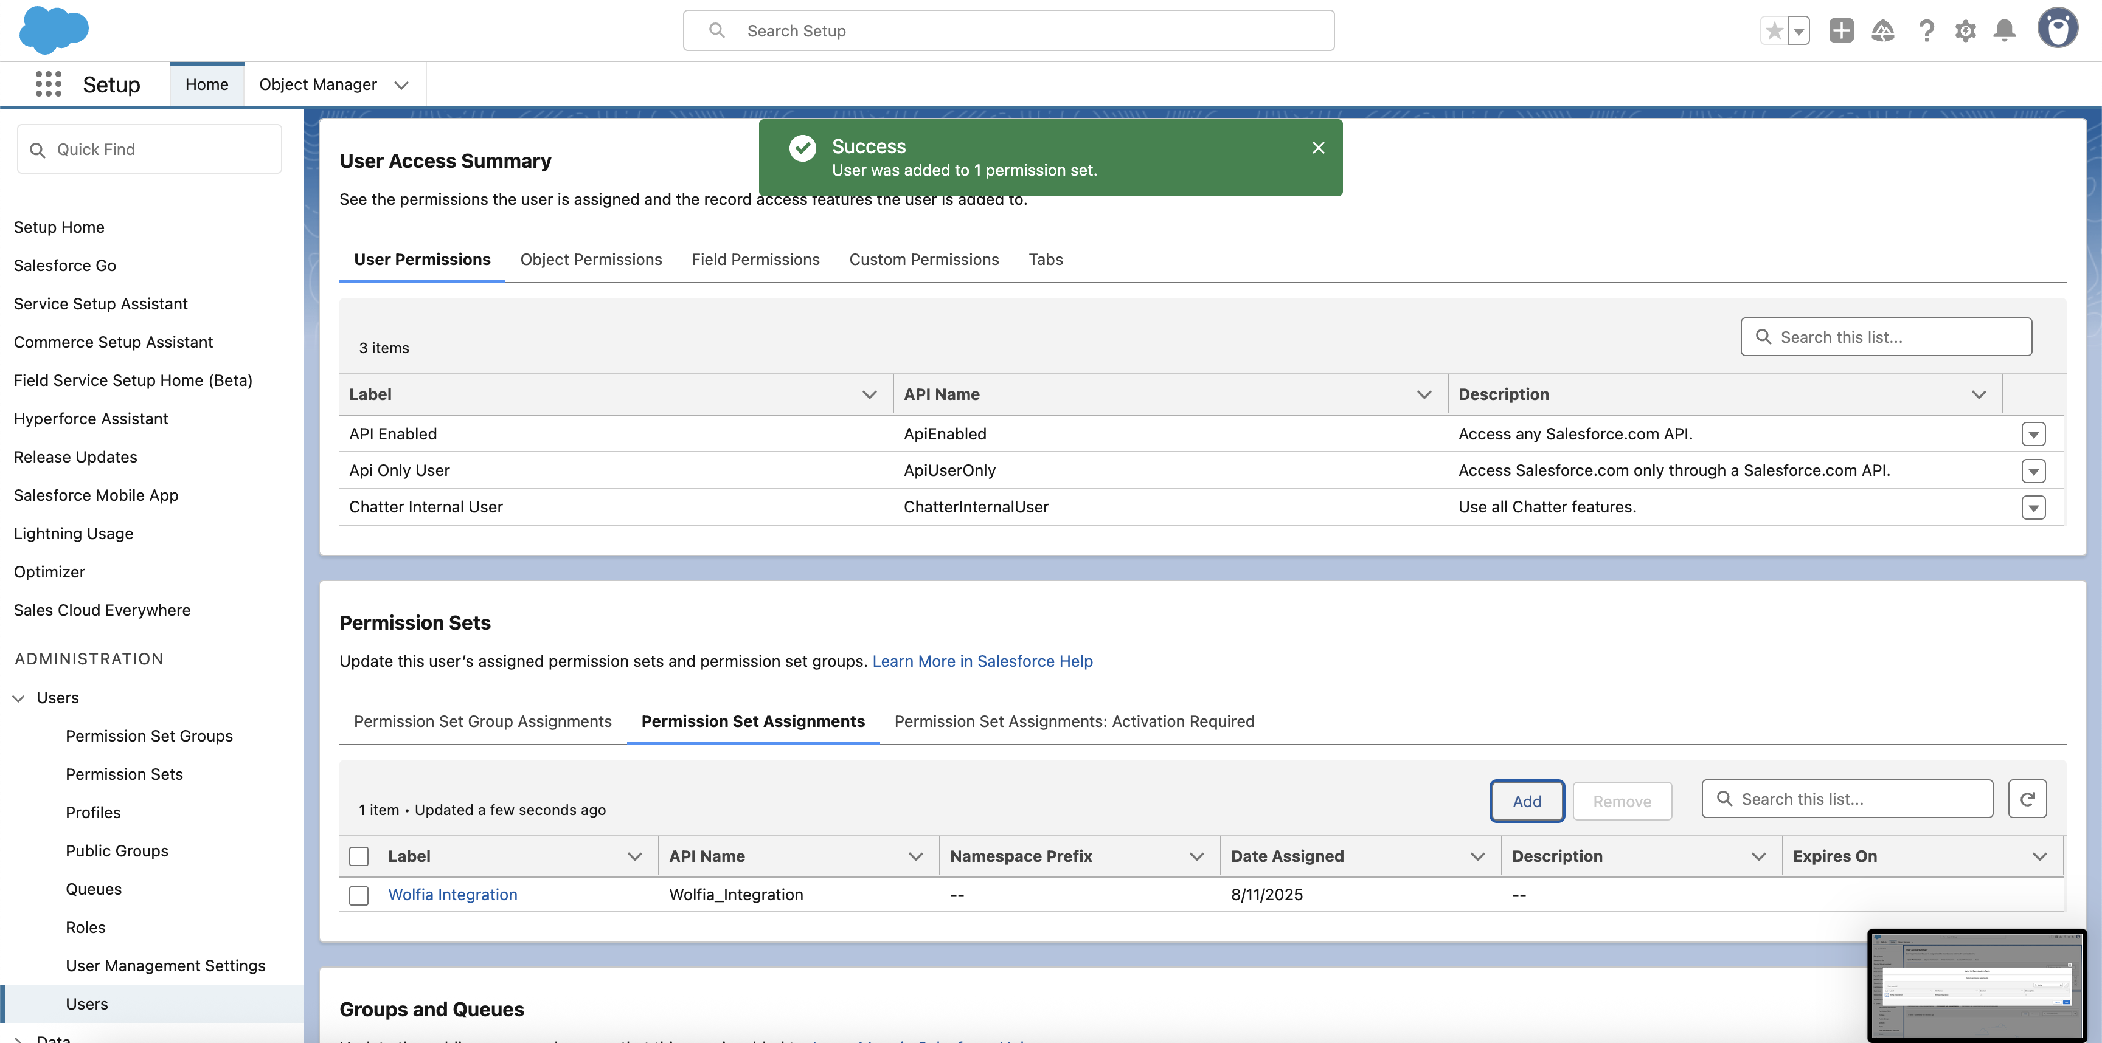Collapse the Users section in sidebar

point(18,697)
